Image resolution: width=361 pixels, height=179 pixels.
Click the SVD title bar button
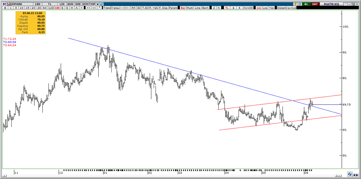pyautogui.click(x=78, y=4)
